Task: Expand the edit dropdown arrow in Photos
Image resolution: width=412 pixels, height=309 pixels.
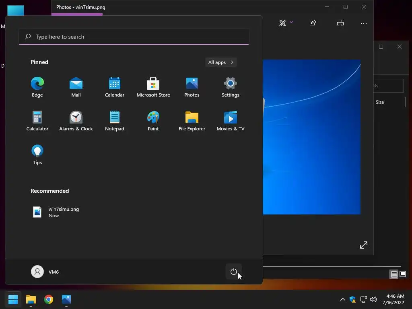Action: coord(291,23)
